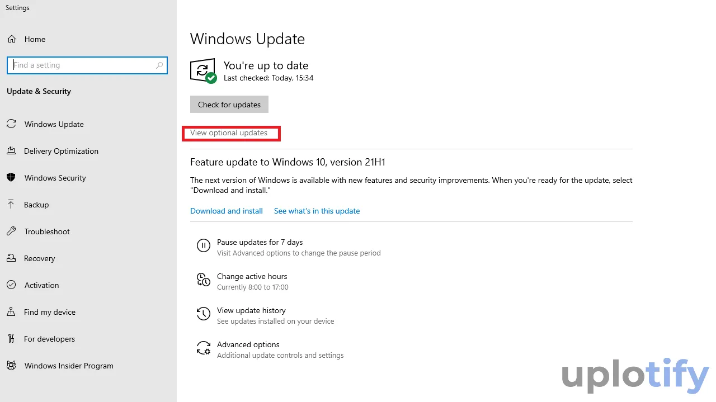Open the Home page
This screenshot has width=716, height=402.
(35, 39)
